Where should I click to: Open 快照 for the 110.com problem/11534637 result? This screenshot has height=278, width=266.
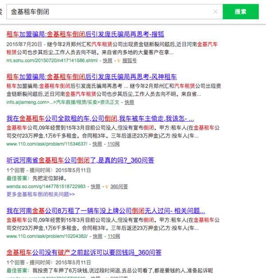[x=97, y=144]
